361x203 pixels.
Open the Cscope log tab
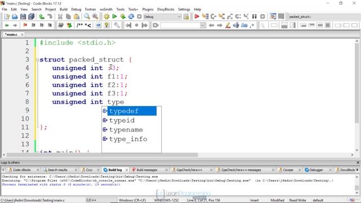(x=288, y=170)
